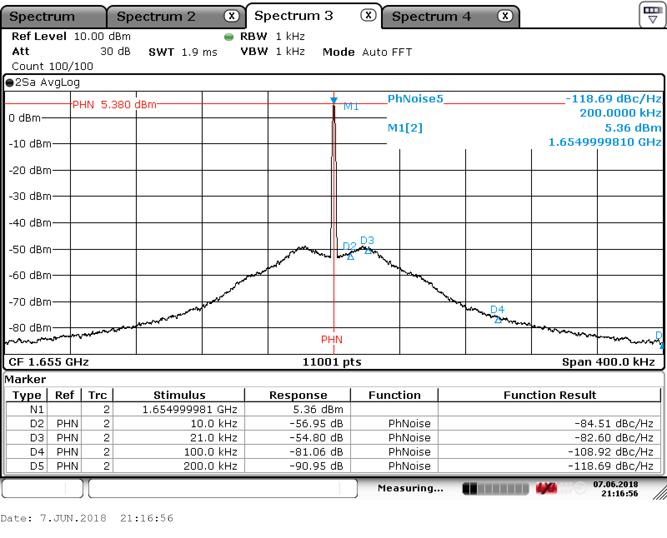Click the CF 1.655 GHz label
This screenshot has width=667, height=538.
coord(49,362)
